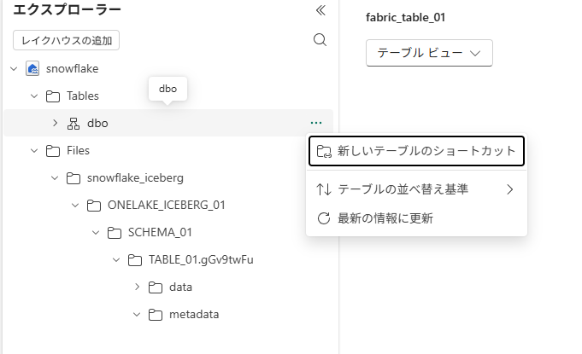Select the ONELAKE_ICEBERG_01 folder
Image resolution: width=582 pixels, height=354 pixels.
(167, 205)
